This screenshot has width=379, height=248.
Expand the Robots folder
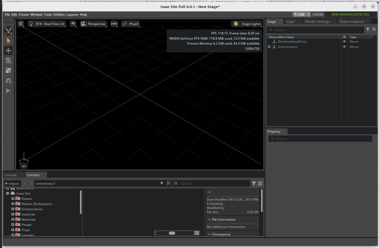(x=13, y=199)
